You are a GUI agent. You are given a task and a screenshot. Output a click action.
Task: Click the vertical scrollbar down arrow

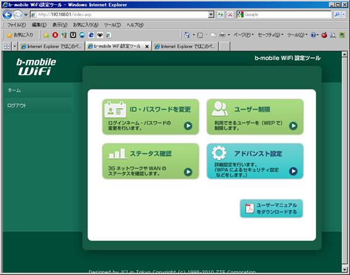pyautogui.click(x=344, y=269)
